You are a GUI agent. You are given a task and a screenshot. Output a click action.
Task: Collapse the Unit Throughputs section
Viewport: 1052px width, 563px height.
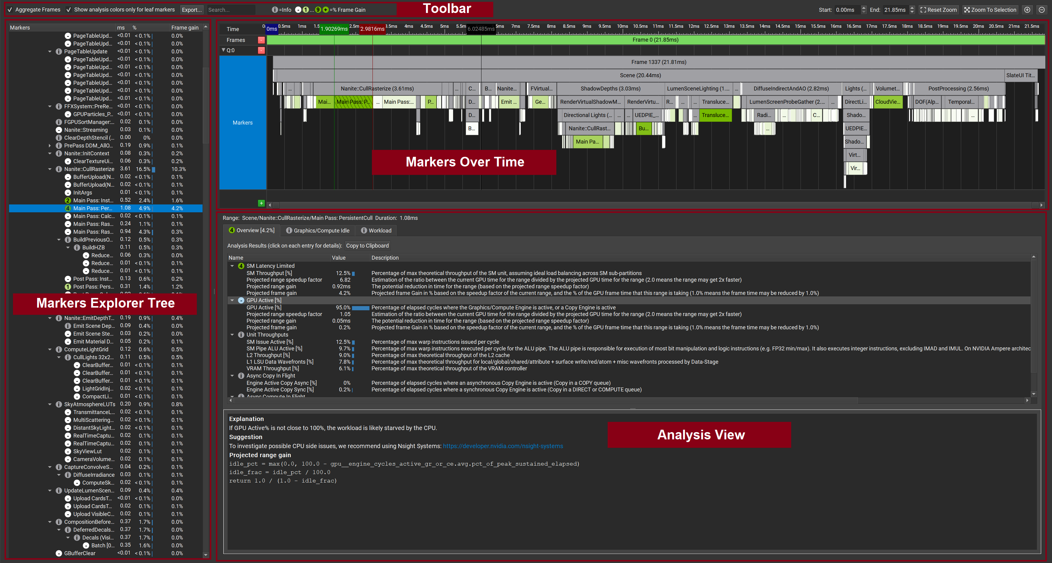coord(232,334)
